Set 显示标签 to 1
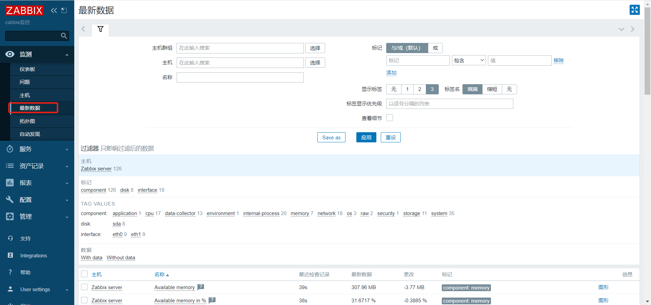The width and height of the screenshot is (651, 305). point(407,89)
